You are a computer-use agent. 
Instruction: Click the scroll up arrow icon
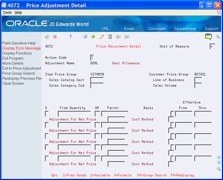coord(219,157)
